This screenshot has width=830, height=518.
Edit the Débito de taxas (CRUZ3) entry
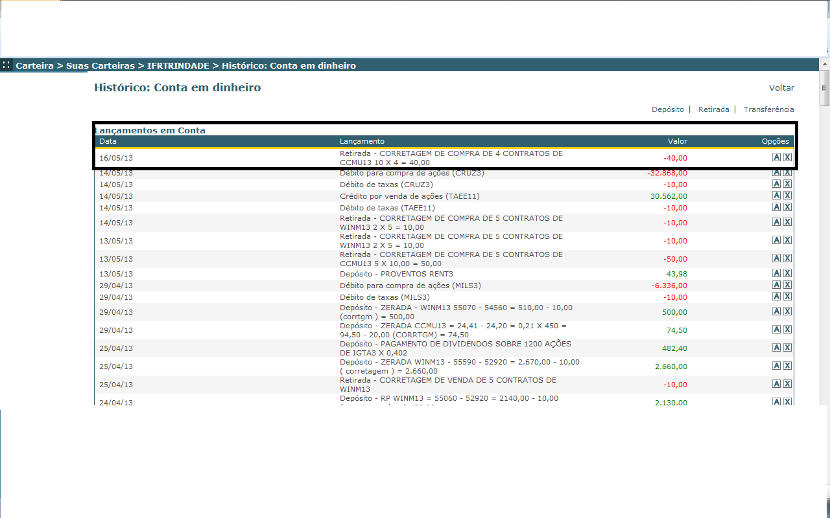[x=776, y=184]
